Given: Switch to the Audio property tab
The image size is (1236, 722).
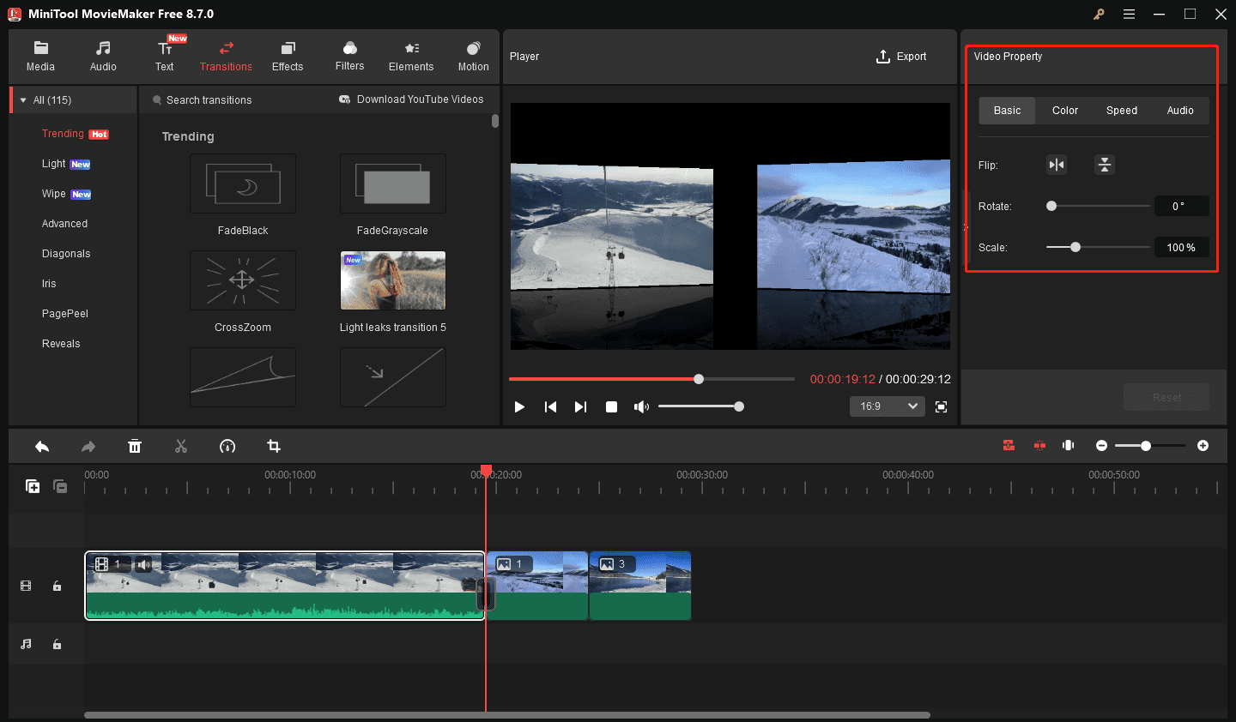Looking at the screenshot, I should pyautogui.click(x=1180, y=111).
